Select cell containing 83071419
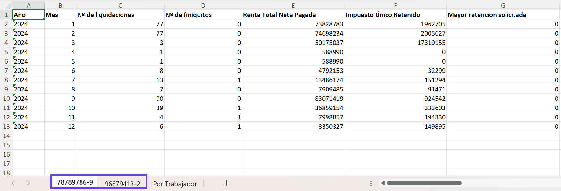 coord(293,99)
